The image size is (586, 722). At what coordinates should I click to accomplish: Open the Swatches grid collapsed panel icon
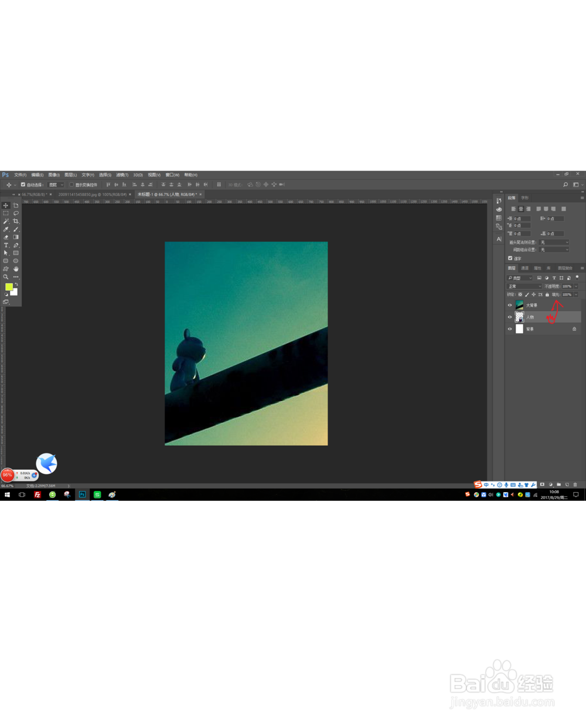coord(499,218)
